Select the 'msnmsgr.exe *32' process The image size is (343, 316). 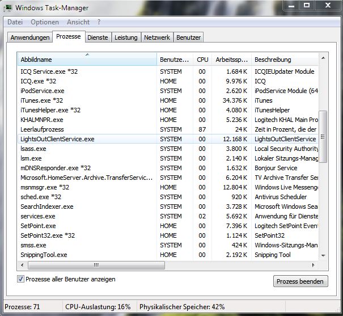[x=168, y=187]
